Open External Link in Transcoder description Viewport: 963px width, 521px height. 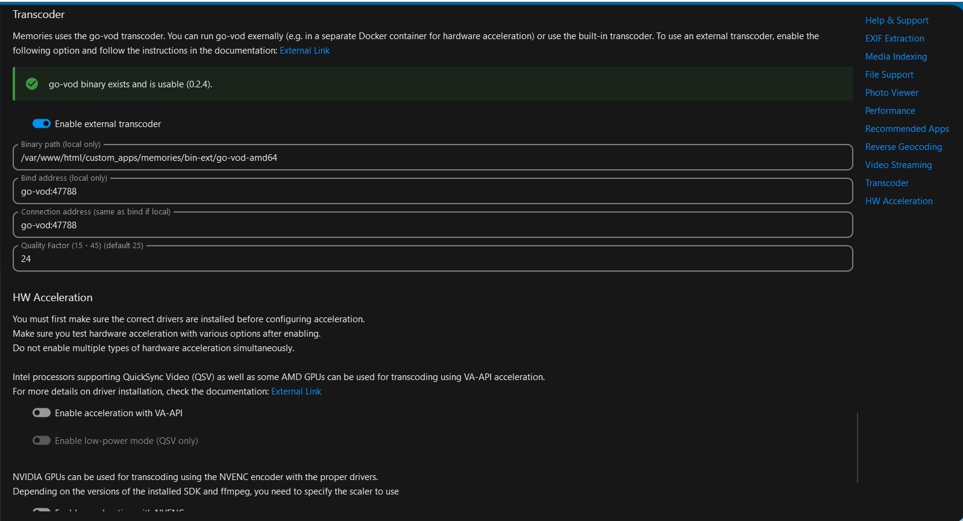click(304, 51)
